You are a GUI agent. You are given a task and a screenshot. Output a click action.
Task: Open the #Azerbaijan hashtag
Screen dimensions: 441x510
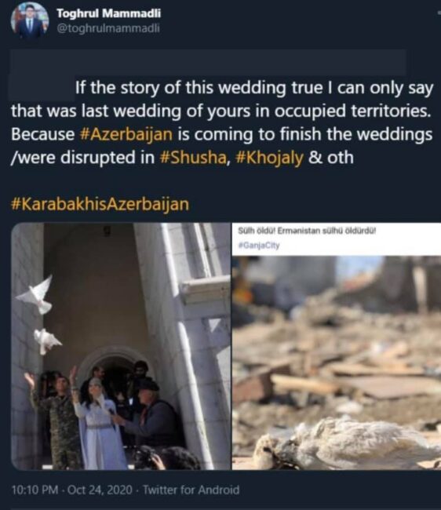(x=126, y=134)
